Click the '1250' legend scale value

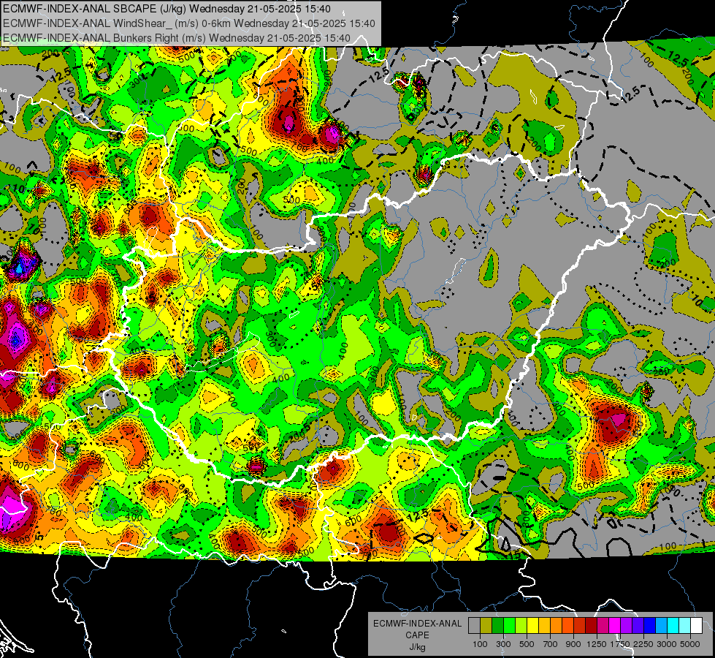[597, 644]
